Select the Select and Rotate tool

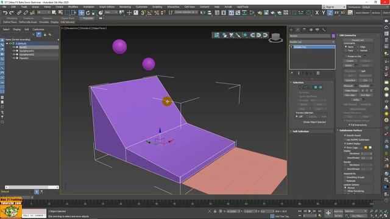(88, 13)
